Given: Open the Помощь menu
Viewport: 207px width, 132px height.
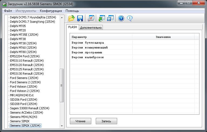Looking at the screenshot, I should click(72, 11).
